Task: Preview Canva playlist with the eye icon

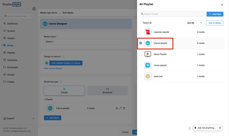Action: pyautogui.click(x=117, y=108)
